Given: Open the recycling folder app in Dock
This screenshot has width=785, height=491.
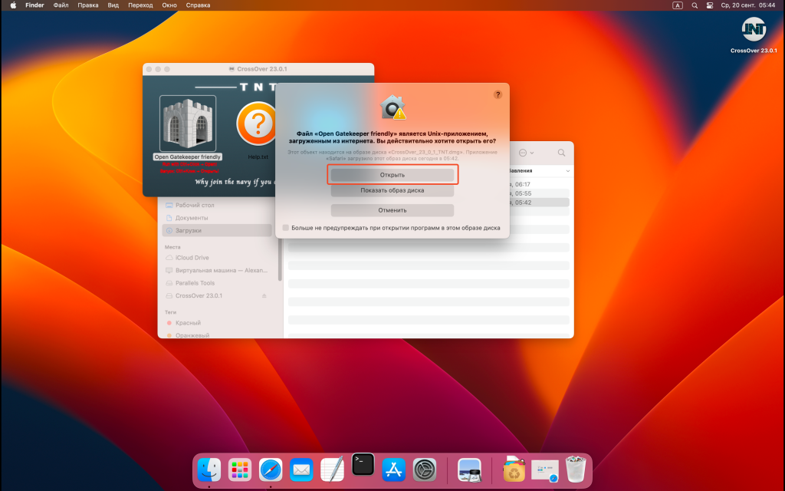Looking at the screenshot, I should 514,469.
